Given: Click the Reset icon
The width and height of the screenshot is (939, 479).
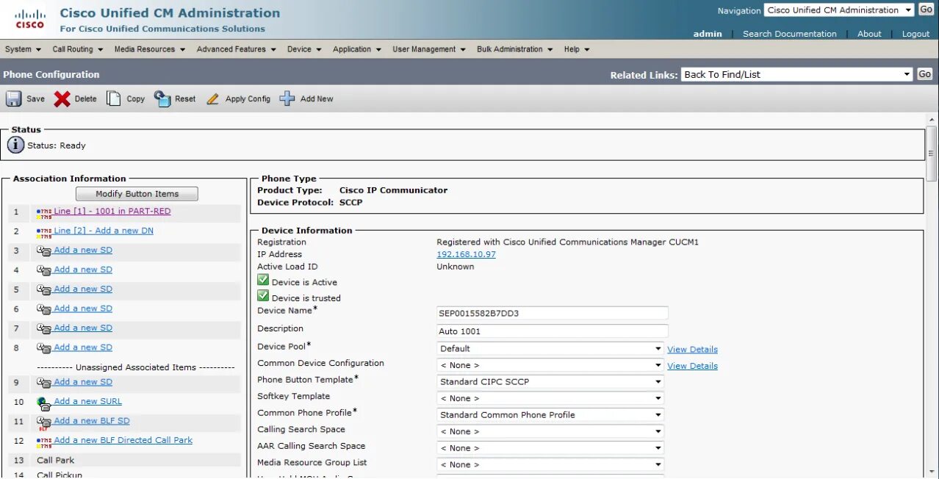Looking at the screenshot, I should [x=162, y=98].
